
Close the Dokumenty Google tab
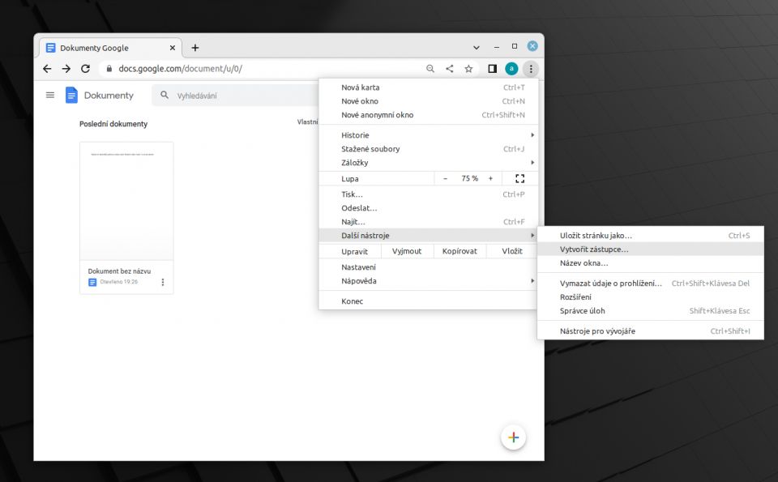click(x=172, y=48)
